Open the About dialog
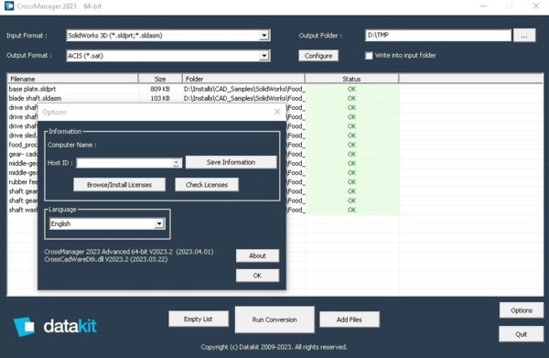549x358 pixels. click(x=257, y=255)
